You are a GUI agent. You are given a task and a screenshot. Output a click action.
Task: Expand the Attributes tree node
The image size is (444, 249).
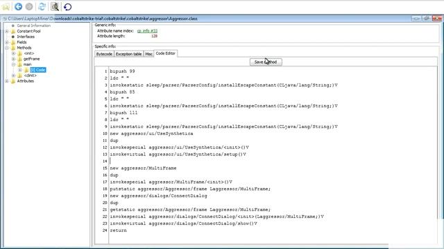[7, 81]
